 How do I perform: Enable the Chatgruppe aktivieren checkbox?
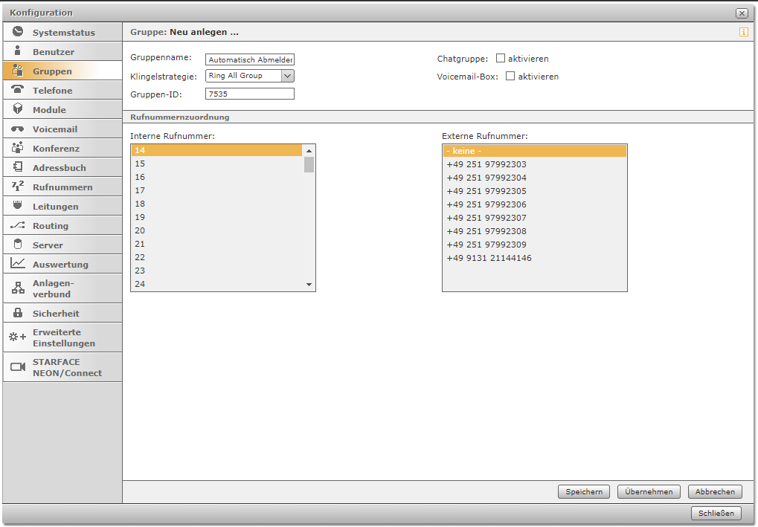[x=501, y=58]
